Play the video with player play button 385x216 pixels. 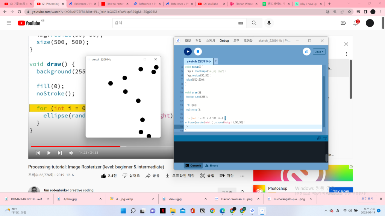click(49, 153)
